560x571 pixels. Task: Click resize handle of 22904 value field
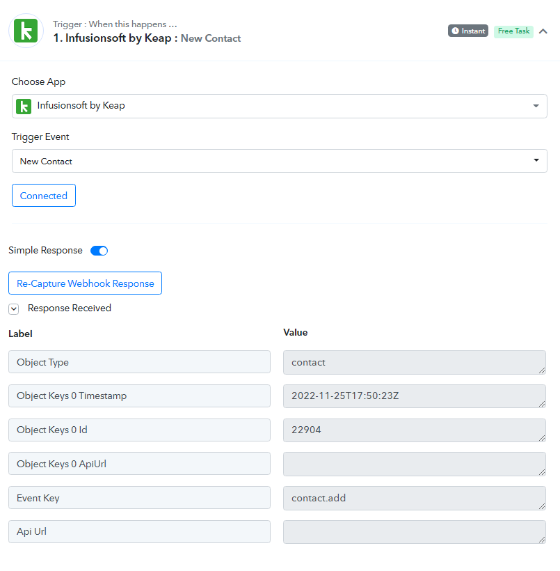tap(542, 438)
